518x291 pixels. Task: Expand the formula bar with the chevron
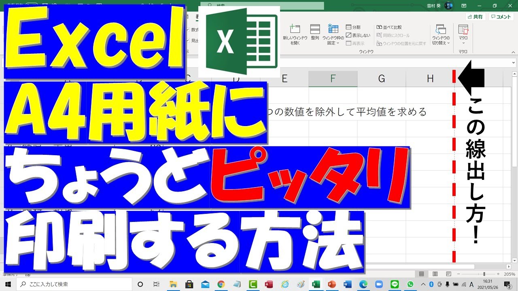[513, 63]
